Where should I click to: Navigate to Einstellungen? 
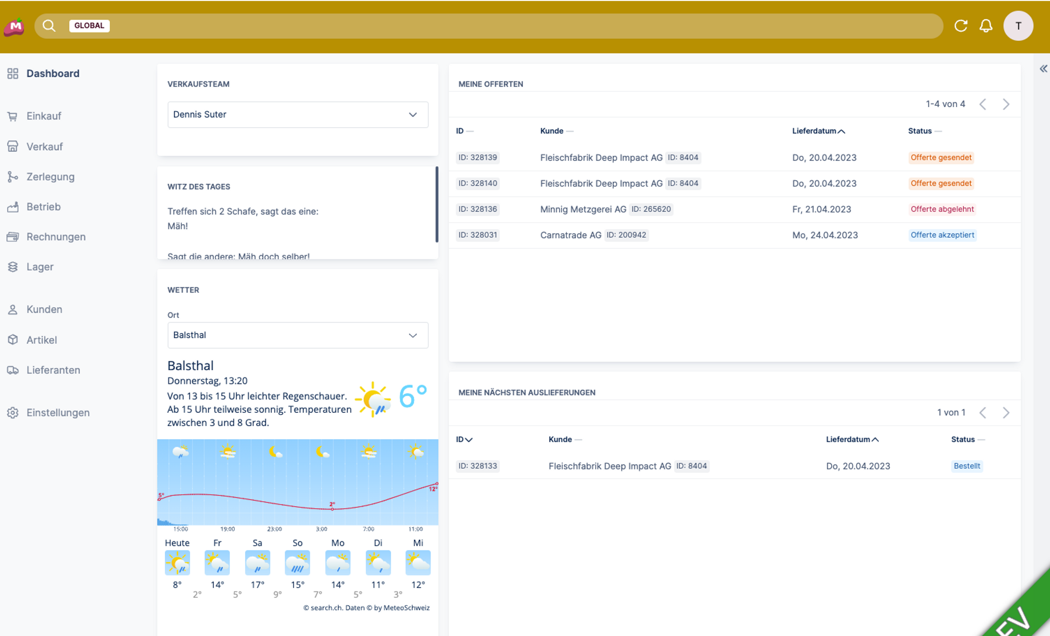click(58, 413)
